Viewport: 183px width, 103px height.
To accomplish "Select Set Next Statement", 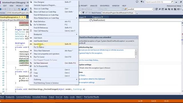I will 53,63.
